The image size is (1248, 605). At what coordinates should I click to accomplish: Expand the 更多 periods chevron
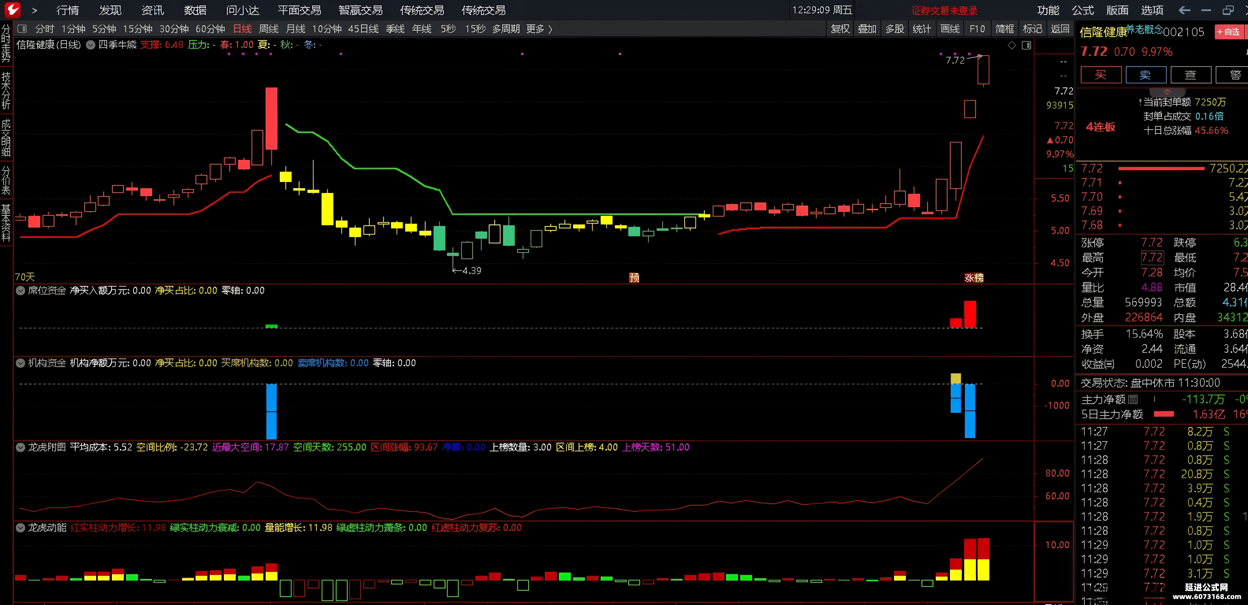550,29
